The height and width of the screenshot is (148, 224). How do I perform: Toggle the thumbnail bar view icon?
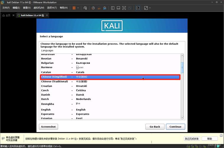point(119,8)
